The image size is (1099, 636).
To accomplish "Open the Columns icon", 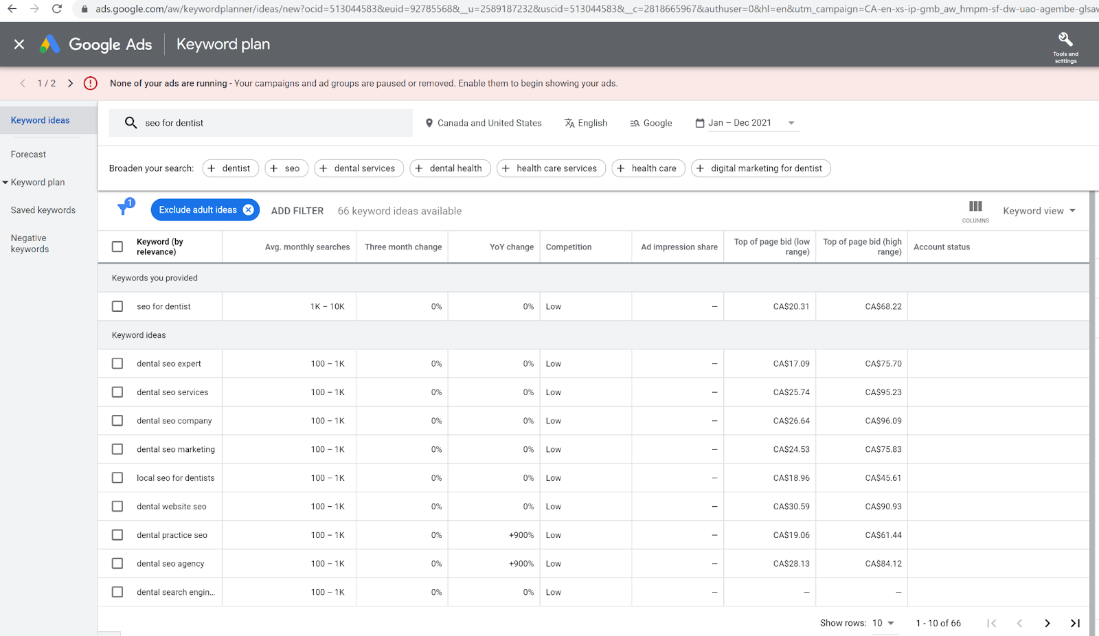I will (975, 207).
